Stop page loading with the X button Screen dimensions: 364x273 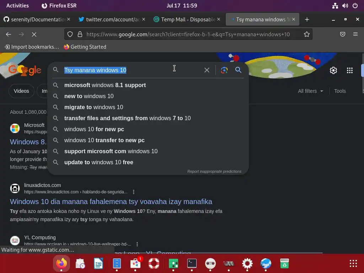[x=34, y=34]
